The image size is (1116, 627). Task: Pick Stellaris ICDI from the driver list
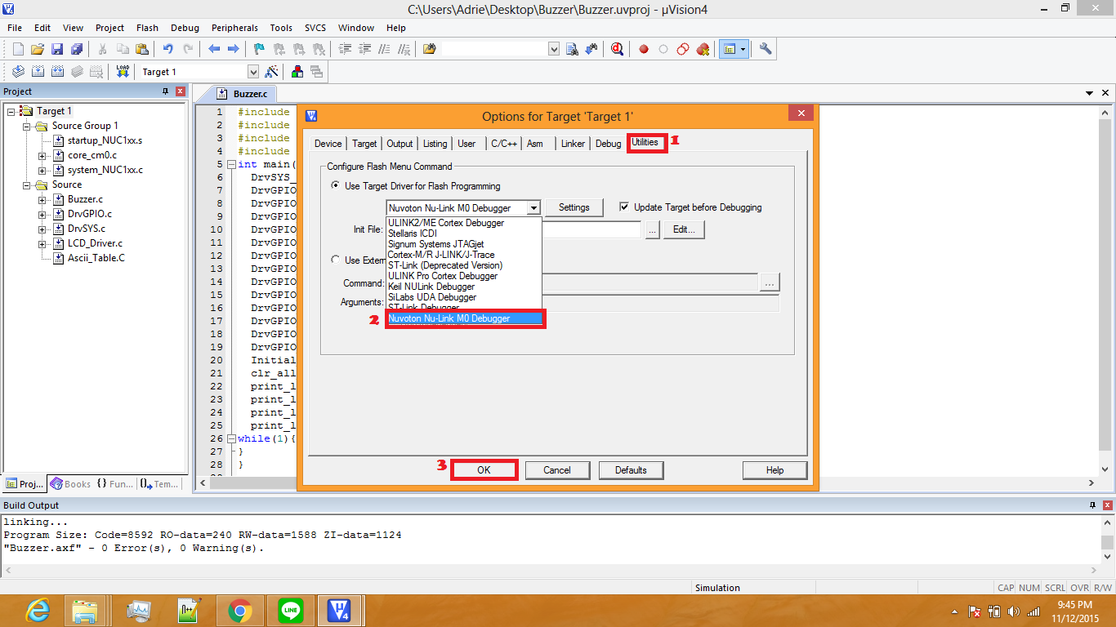464,233
